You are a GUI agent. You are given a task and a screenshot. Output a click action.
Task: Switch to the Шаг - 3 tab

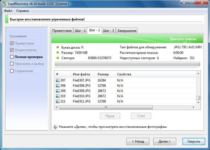(109, 31)
